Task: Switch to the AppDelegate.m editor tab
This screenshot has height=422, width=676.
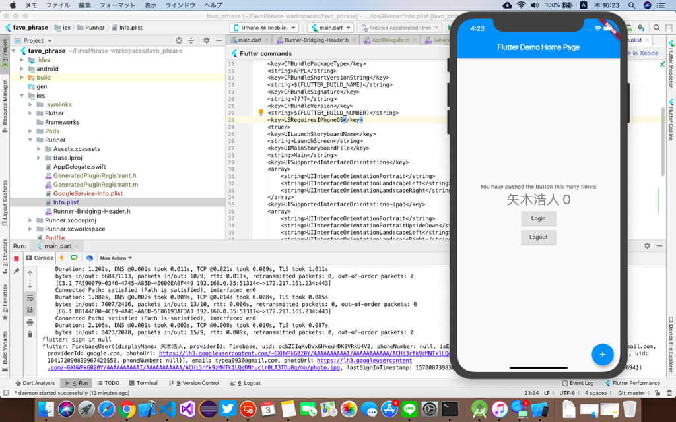Action: 394,40
